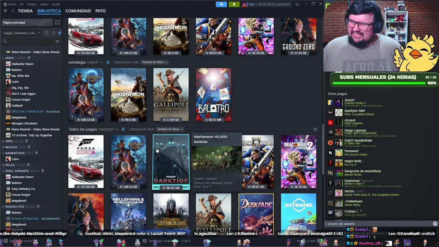439x247 pixels.
Task: Toggle recent activity clock filter
Action: point(54,33)
